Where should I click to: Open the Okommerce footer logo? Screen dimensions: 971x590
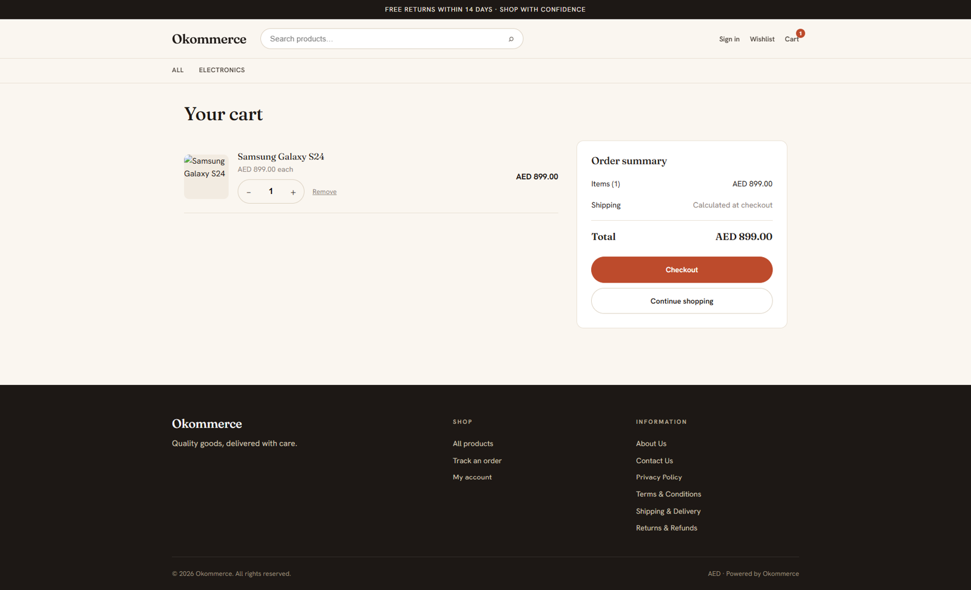click(x=206, y=424)
